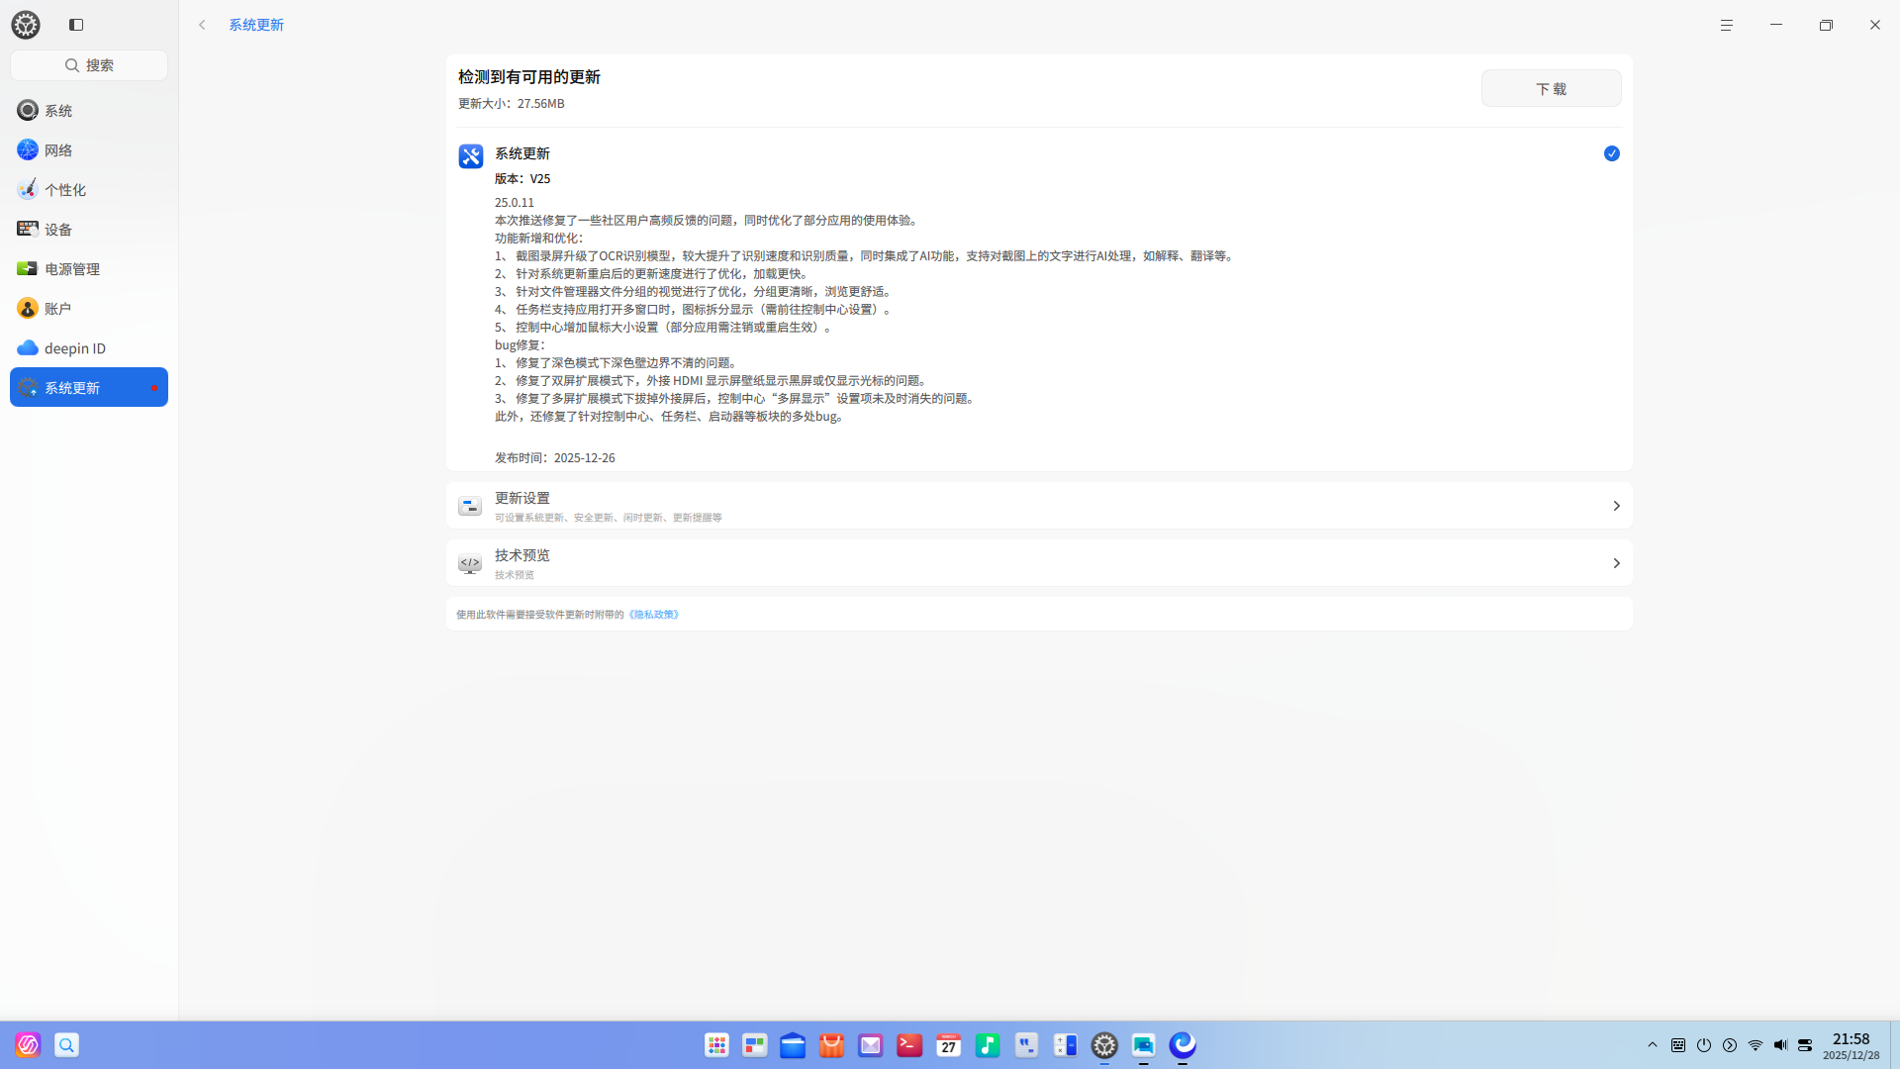
Task: Select 个性化 in the sidebar
Action: tap(65, 189)
